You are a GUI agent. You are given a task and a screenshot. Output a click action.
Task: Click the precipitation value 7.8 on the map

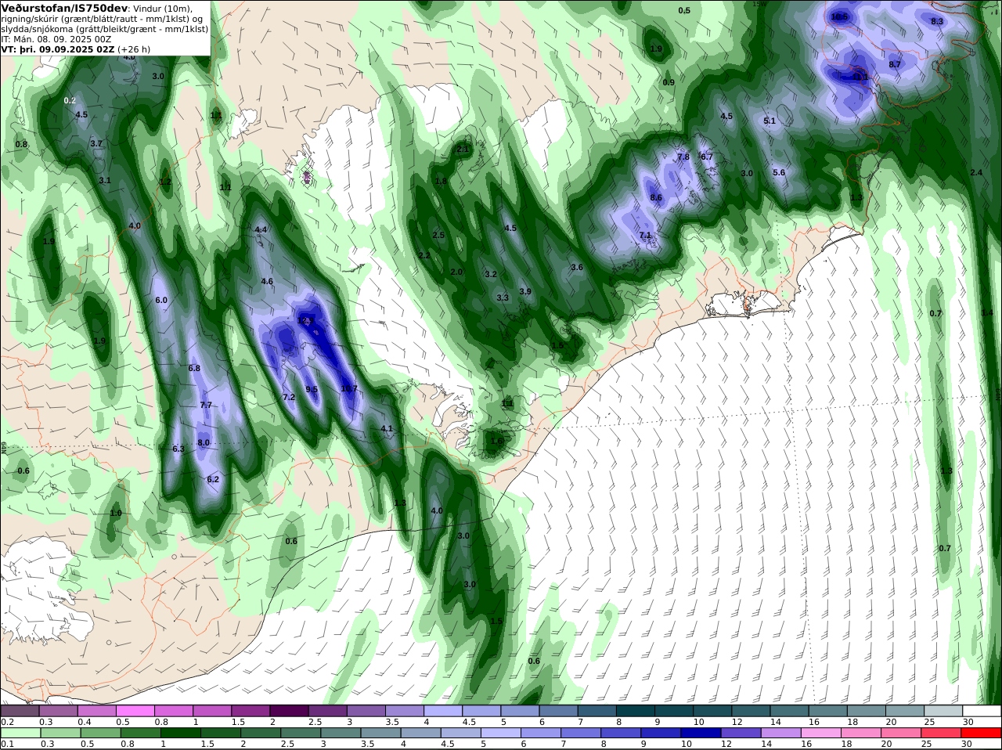click(x=683, y=157)
